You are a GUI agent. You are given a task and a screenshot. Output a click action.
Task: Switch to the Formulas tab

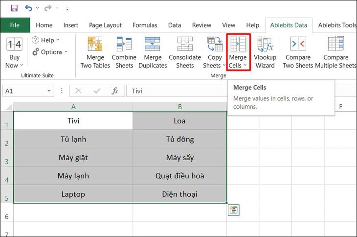(x=145, y=25)
